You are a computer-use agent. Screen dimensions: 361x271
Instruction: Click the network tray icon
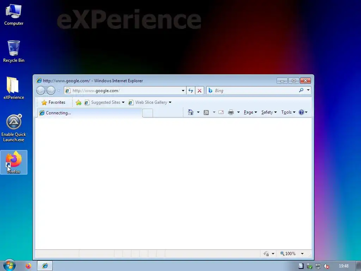[x=318, y=266]
